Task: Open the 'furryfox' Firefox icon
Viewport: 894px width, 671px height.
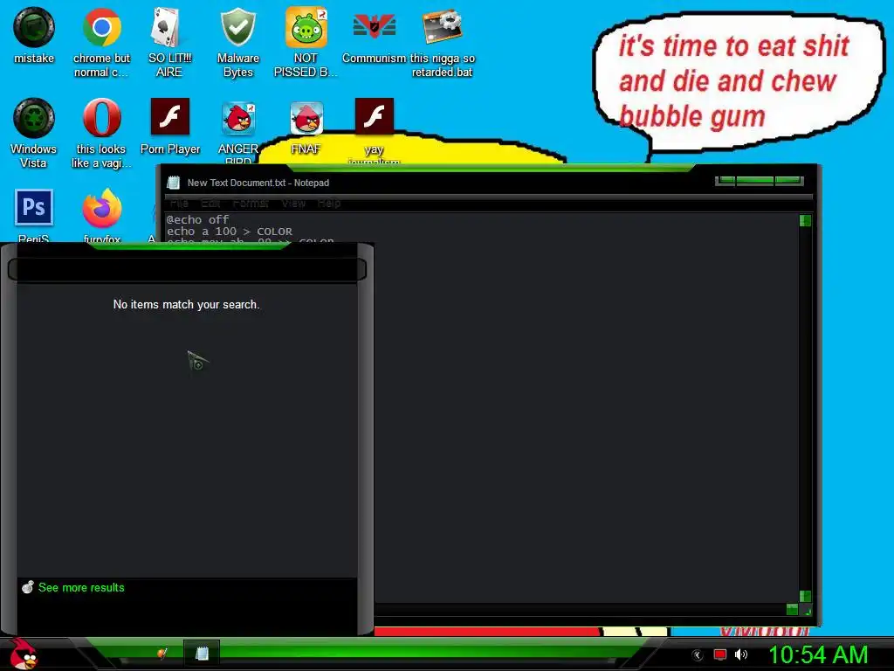Action: tap(101, 208)
